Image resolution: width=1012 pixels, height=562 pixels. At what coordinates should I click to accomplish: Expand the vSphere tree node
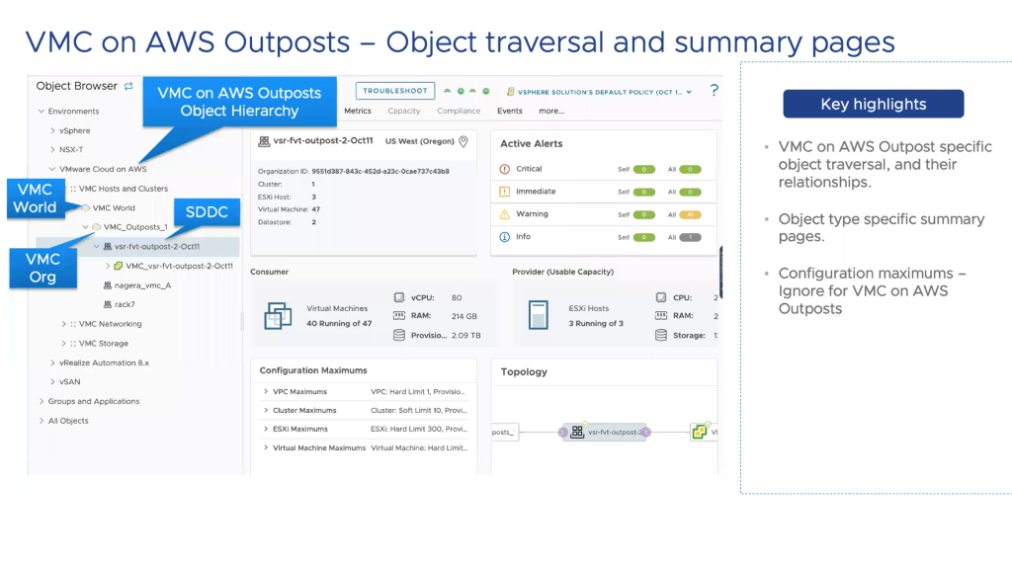(52, 130)
